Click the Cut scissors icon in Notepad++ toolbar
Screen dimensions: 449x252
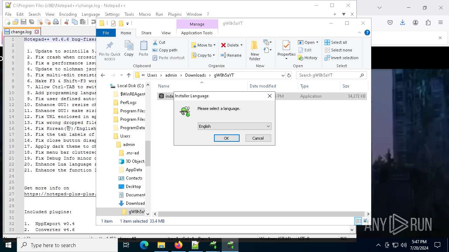click(x=66, y=22)
